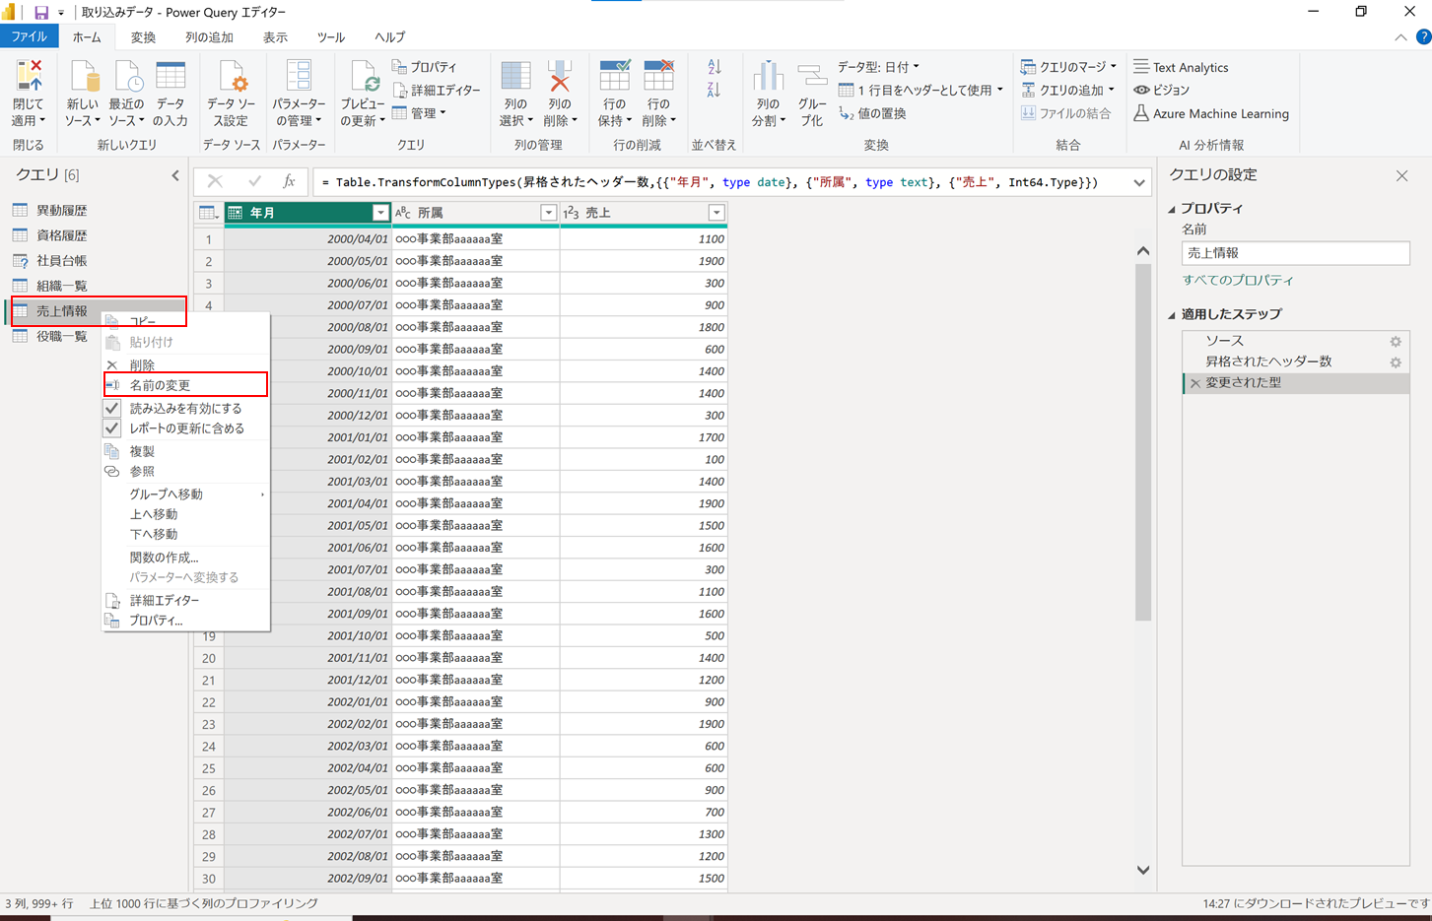Switch to the 変換 ribbon tab
1432x921 pixels.
click(x=143, y=37)
